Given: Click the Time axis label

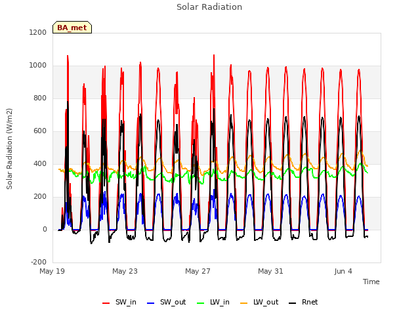Looking at the screenshot, I should 371,282.
